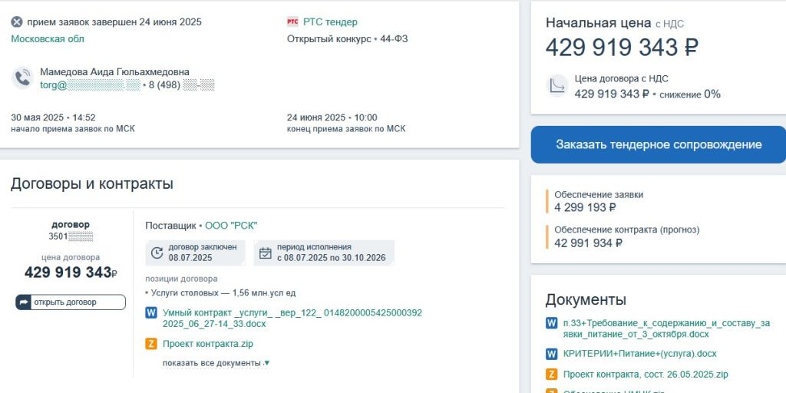Click the Word icon for Умный контракт document
The height and width of the screenshot is (393, 786).
point(151,313)
